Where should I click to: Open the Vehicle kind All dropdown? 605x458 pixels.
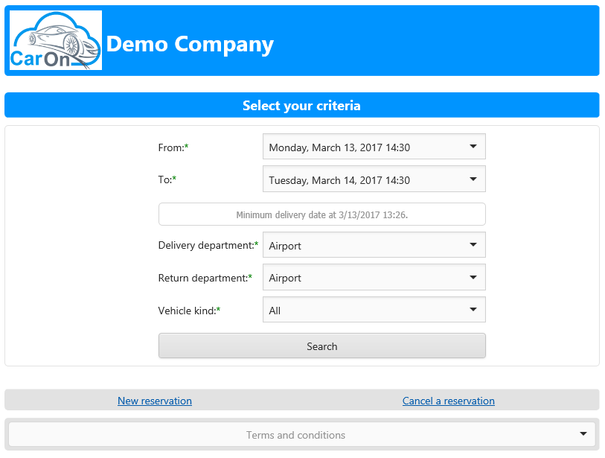click(x=374, y=309)
